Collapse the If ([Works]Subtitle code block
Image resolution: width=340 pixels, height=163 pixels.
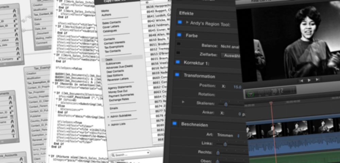pos(56,26)
